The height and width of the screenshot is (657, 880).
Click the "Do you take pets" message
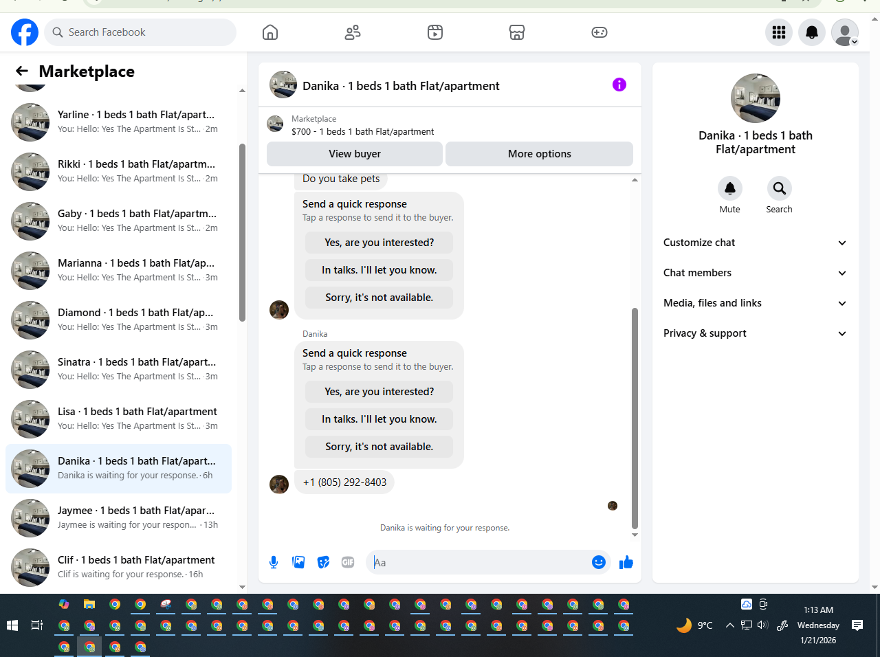(x=341, y=179)
